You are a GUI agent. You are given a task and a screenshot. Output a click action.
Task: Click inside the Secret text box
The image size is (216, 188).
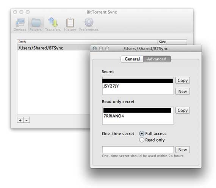(138, 86)
